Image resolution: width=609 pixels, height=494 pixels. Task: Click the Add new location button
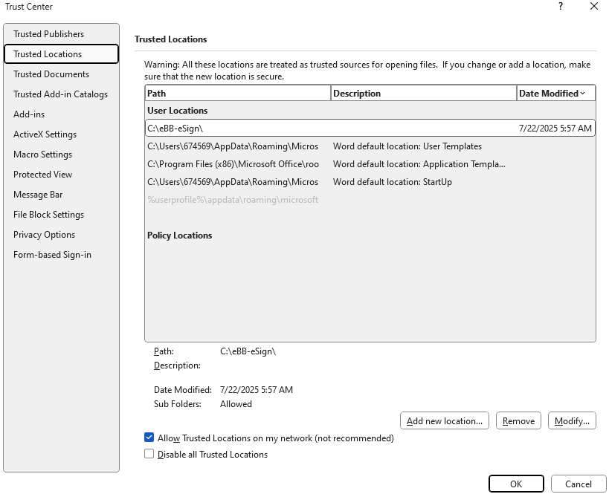[444, 420]
